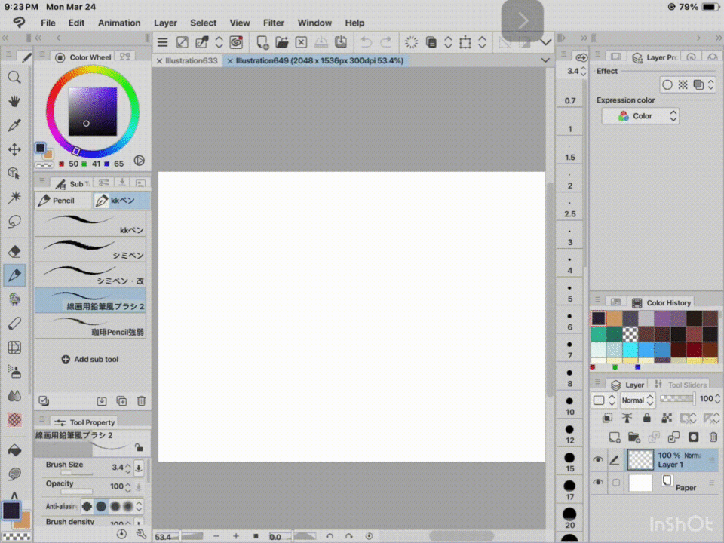Screen dimensions: 724x543
Task: Choose brush size 10 preset
Action: coord(570,406)
